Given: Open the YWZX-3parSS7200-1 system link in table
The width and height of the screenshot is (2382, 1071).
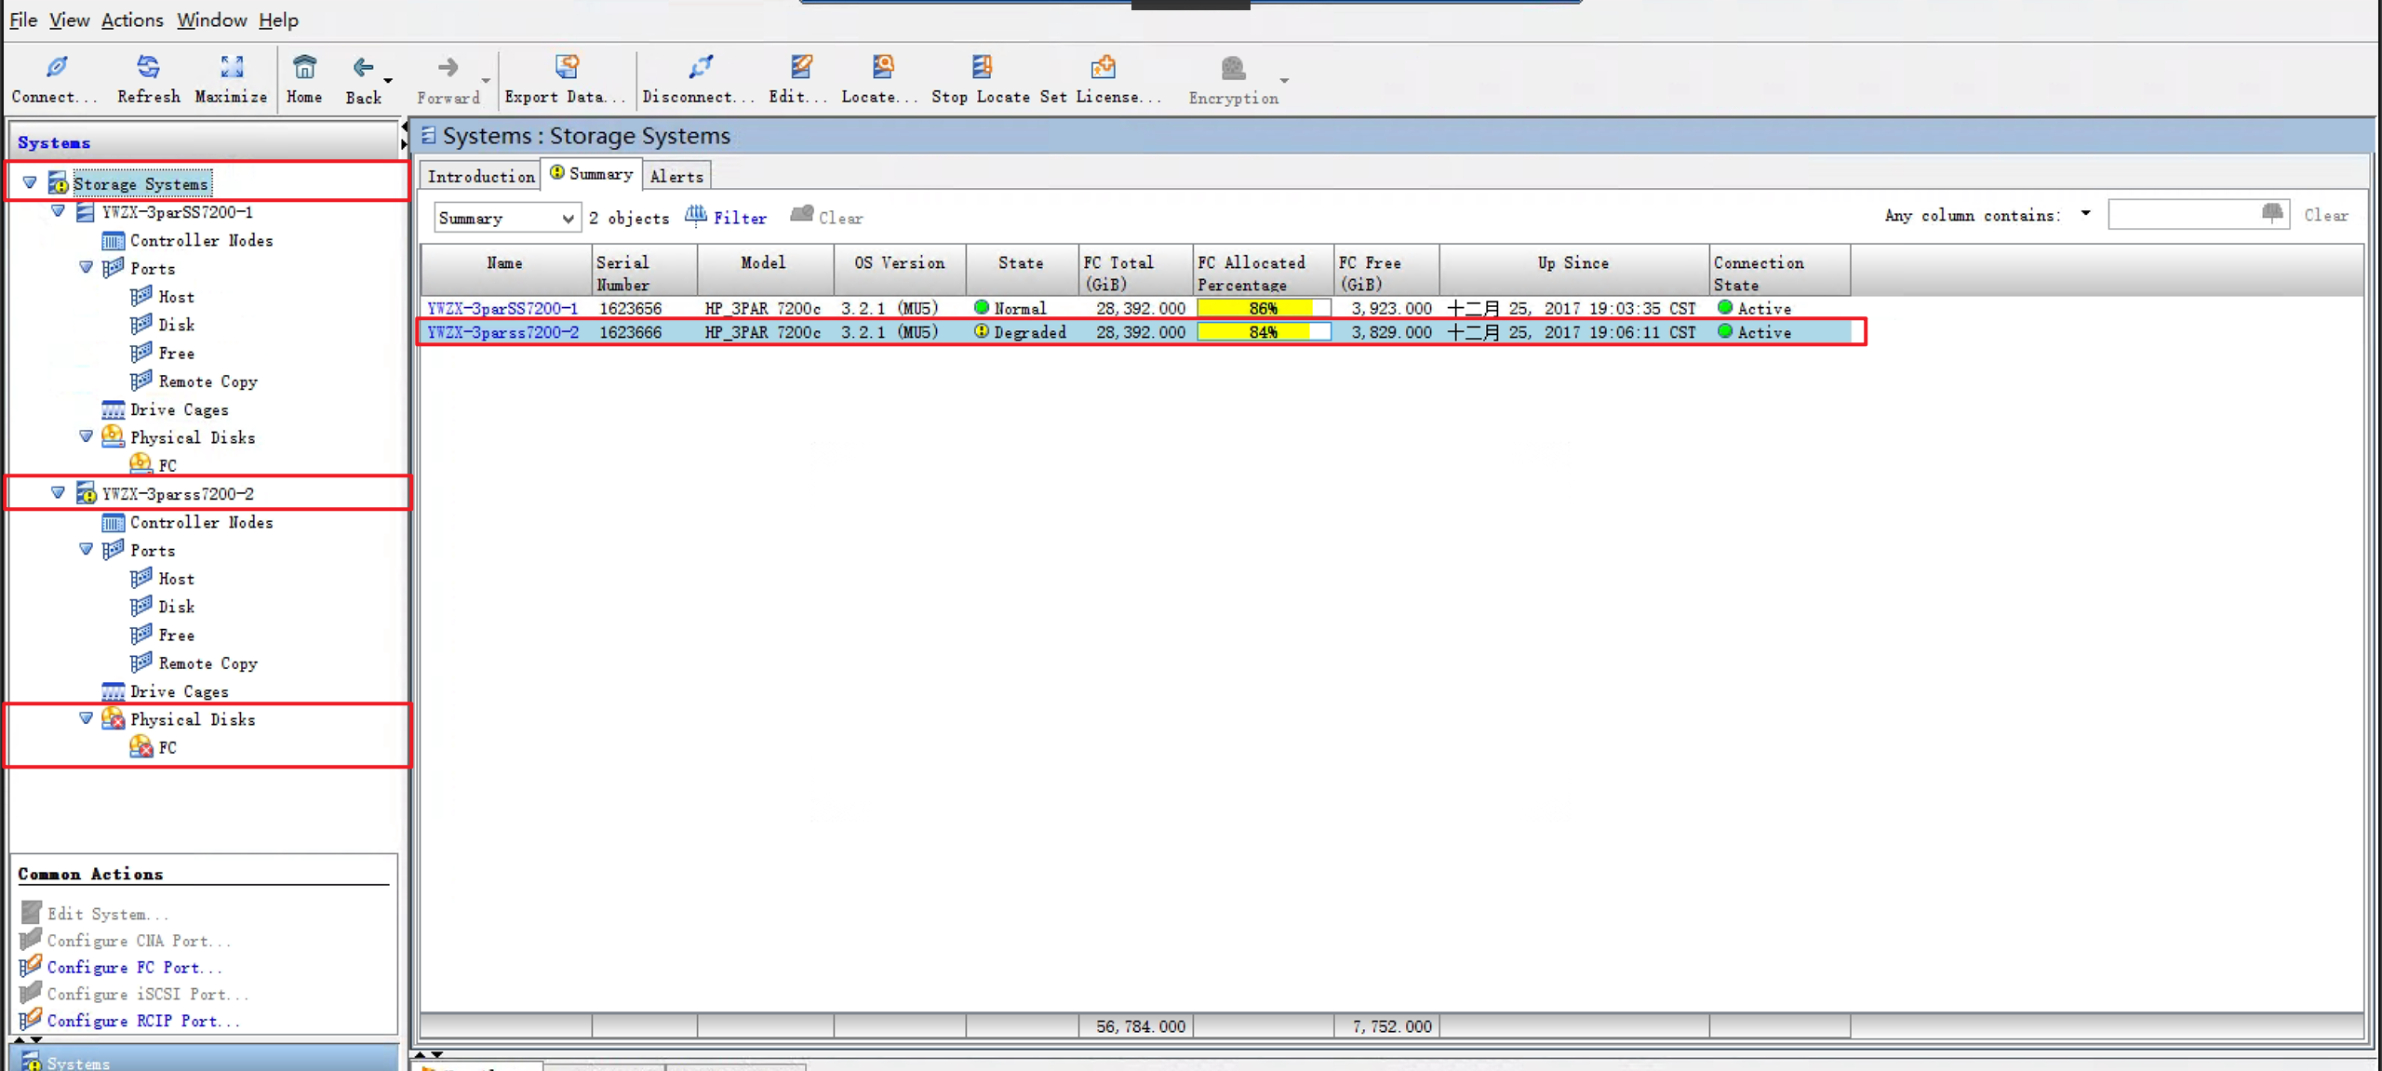Looking at the screenshot, I should click(x=502, y=308).
